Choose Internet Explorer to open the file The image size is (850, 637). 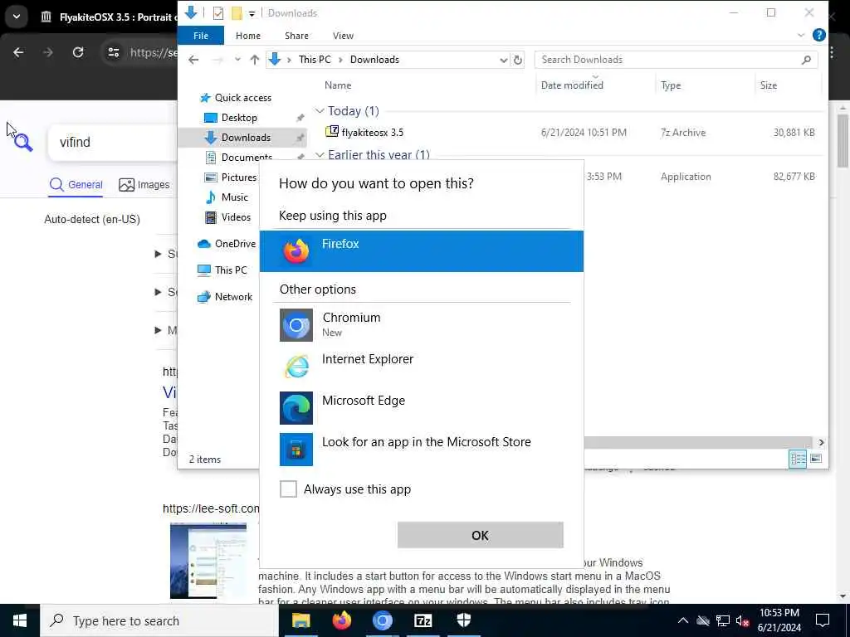421,366
